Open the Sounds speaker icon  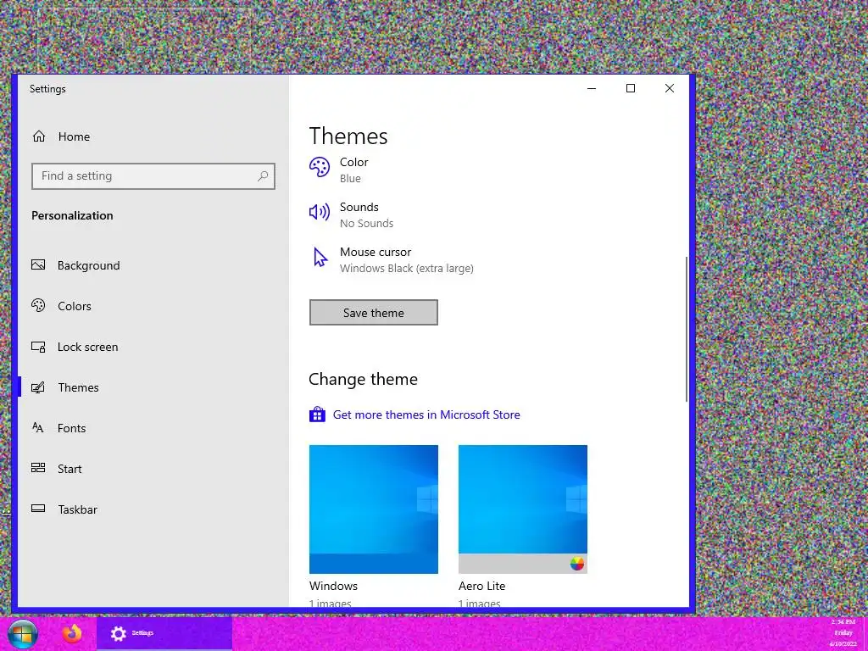[x=320, y=211]
